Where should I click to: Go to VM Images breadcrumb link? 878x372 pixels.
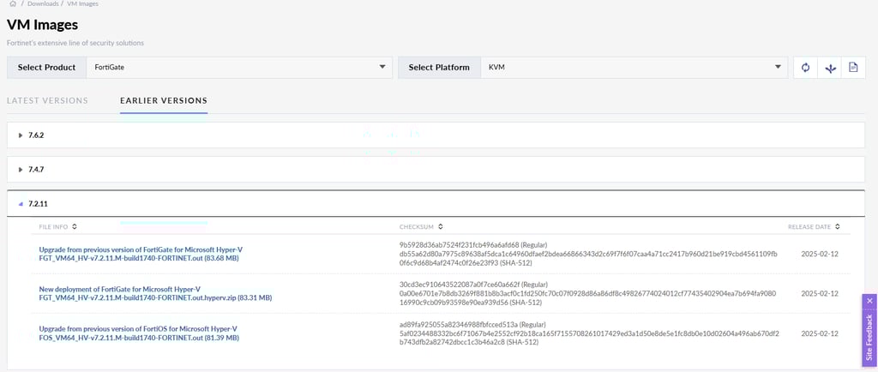click(82, 4)
